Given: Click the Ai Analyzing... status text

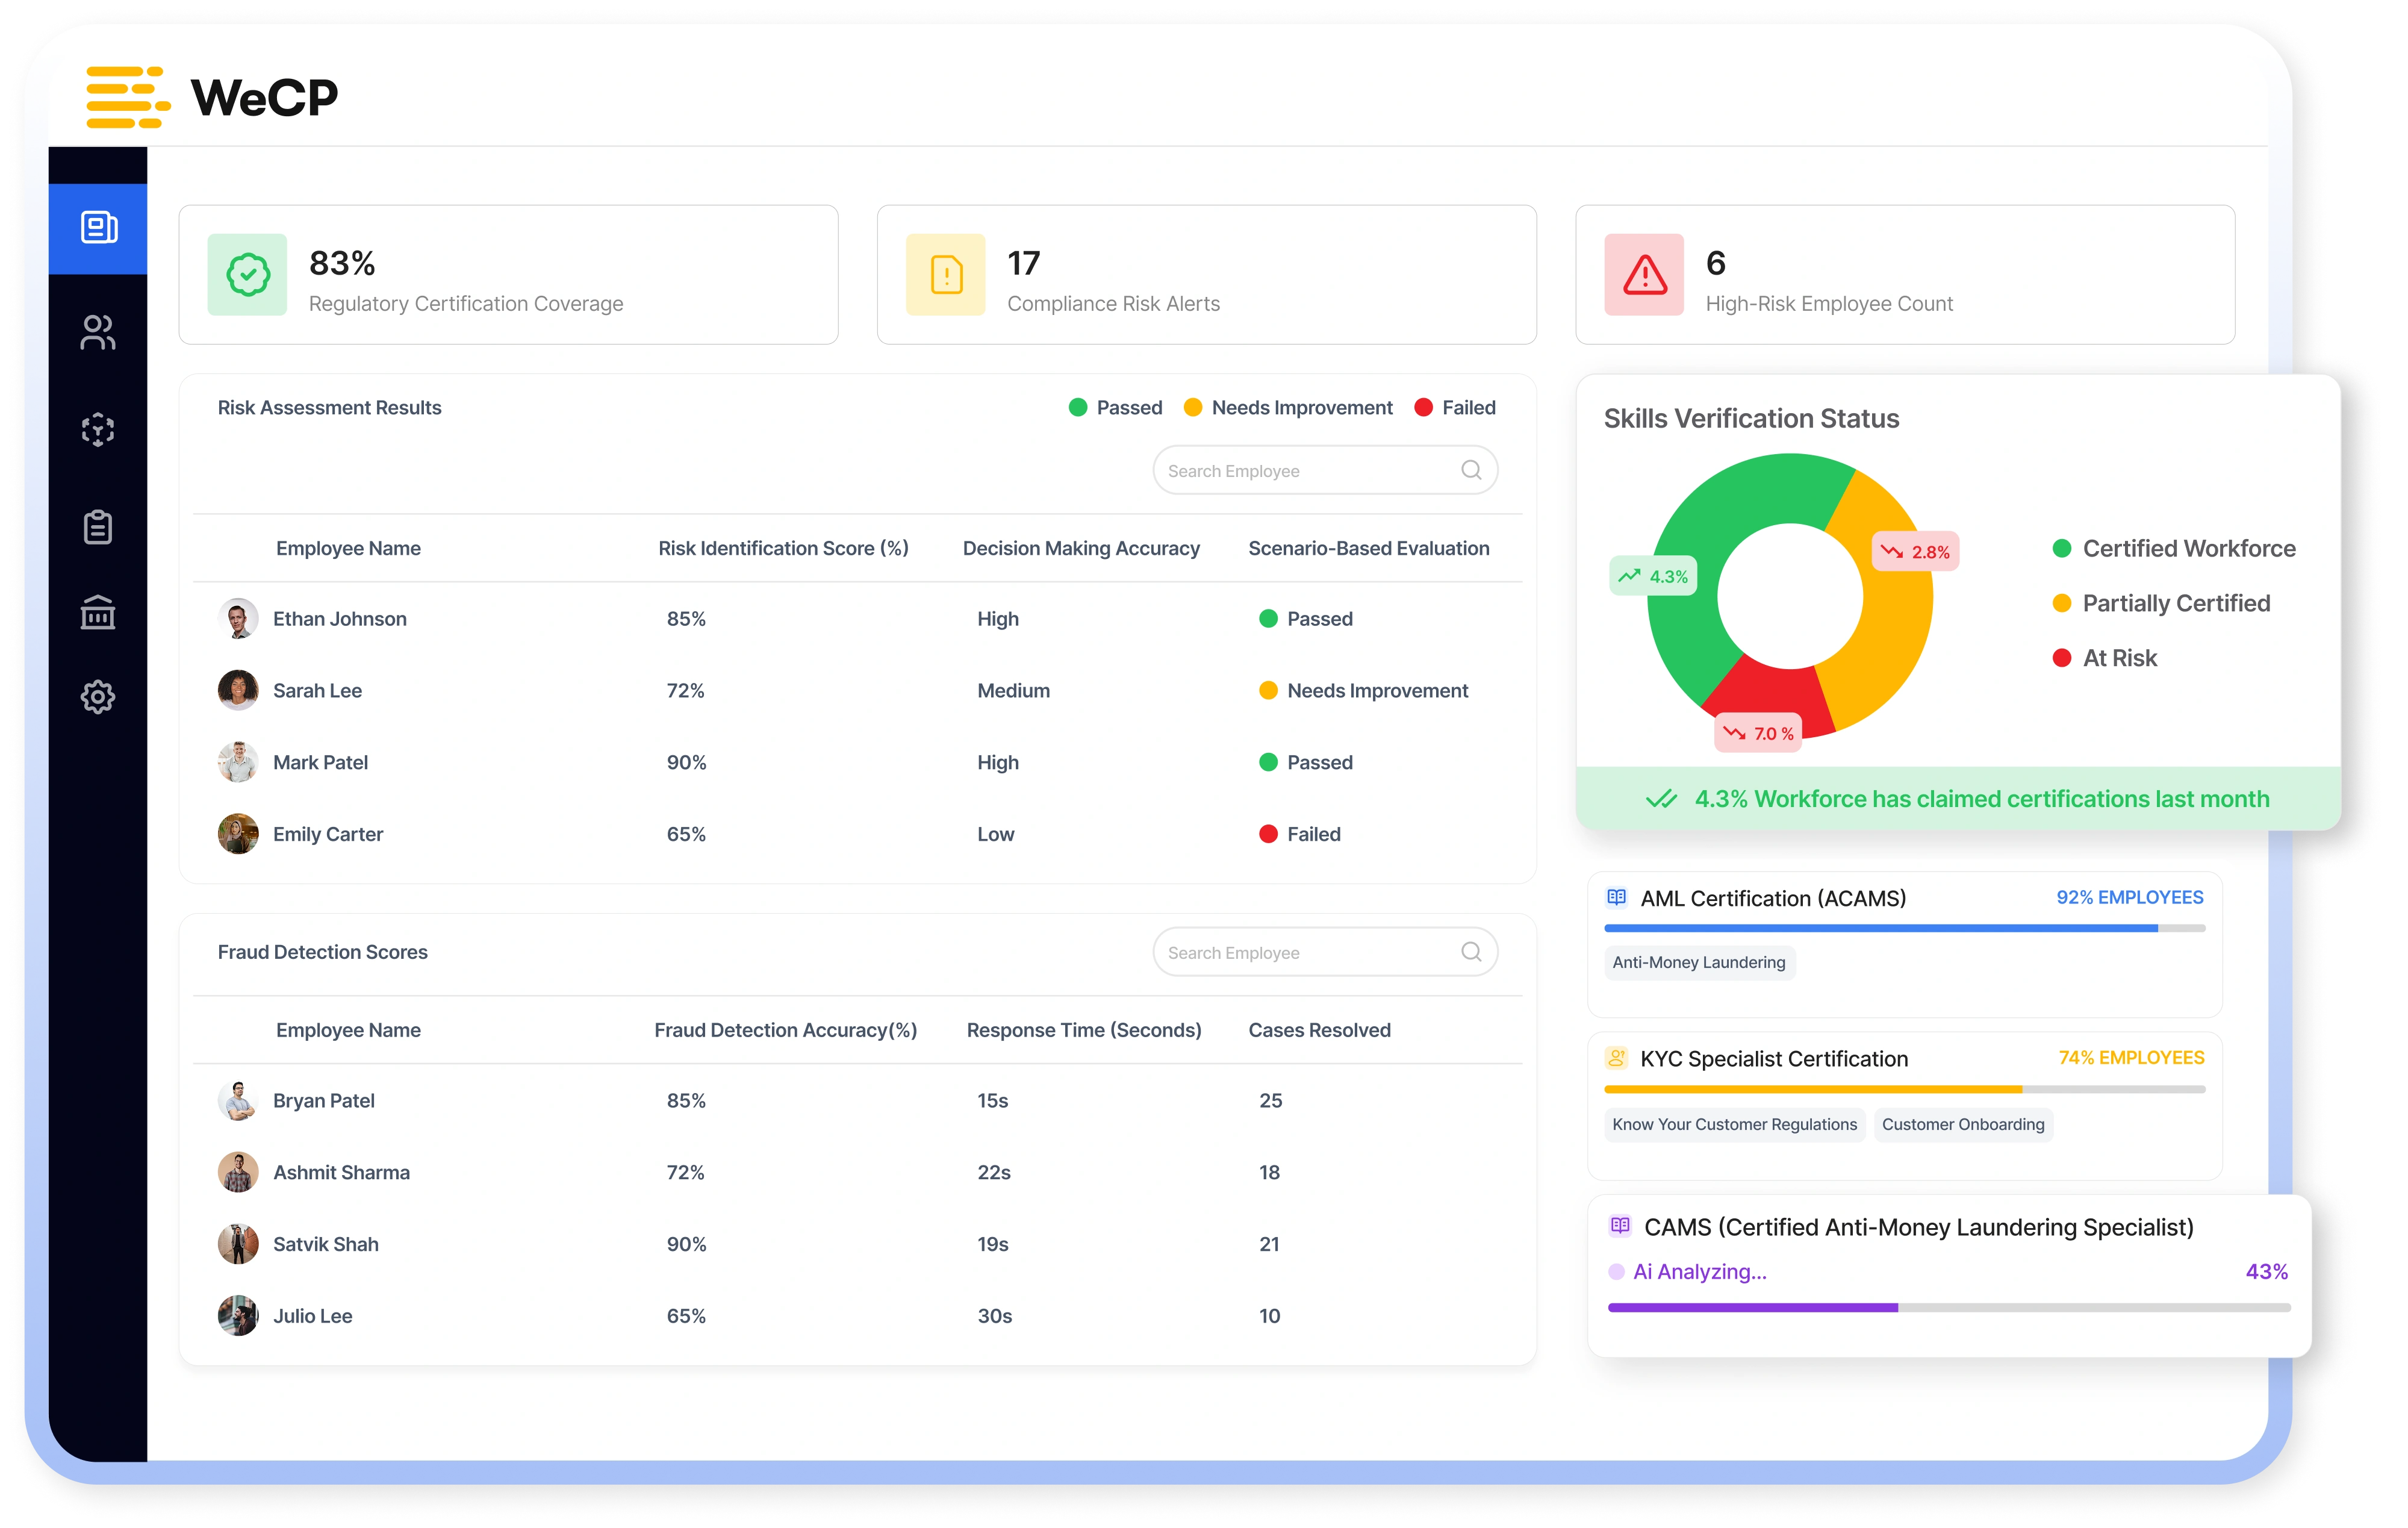Looking at the screenshot, I should 1699,1271.
